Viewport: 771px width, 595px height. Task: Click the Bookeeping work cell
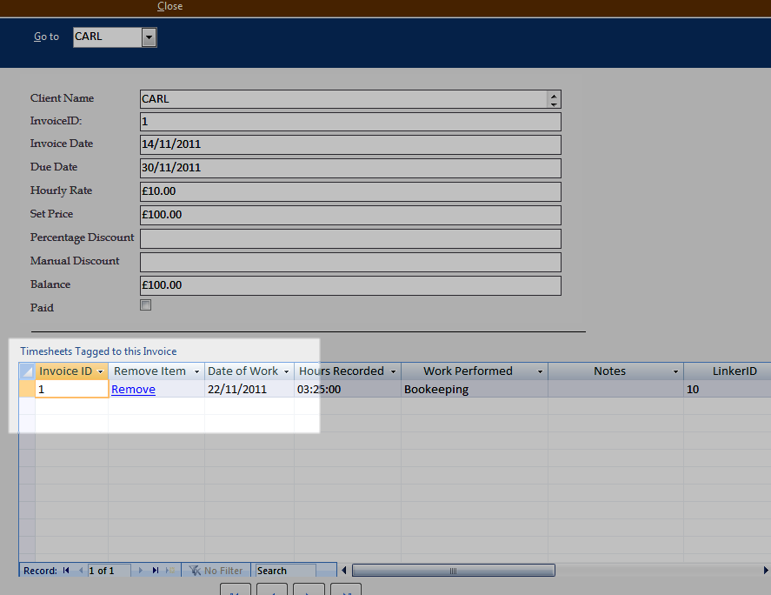(475, 390)
